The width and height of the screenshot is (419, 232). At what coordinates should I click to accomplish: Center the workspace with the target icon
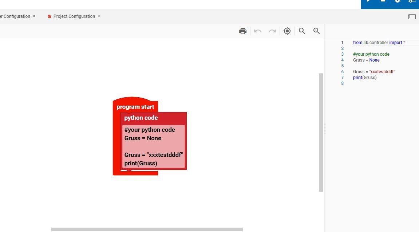[287, 31]
